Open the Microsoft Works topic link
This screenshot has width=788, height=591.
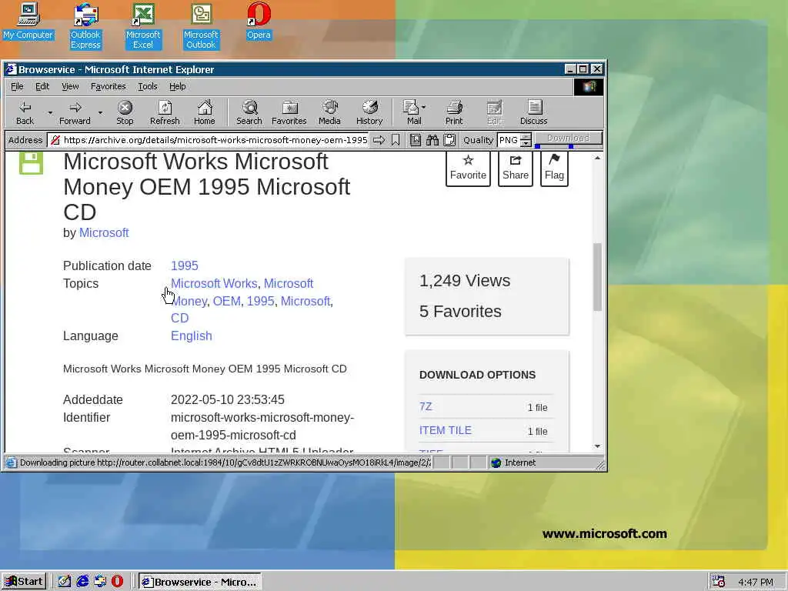click(214, 283)
